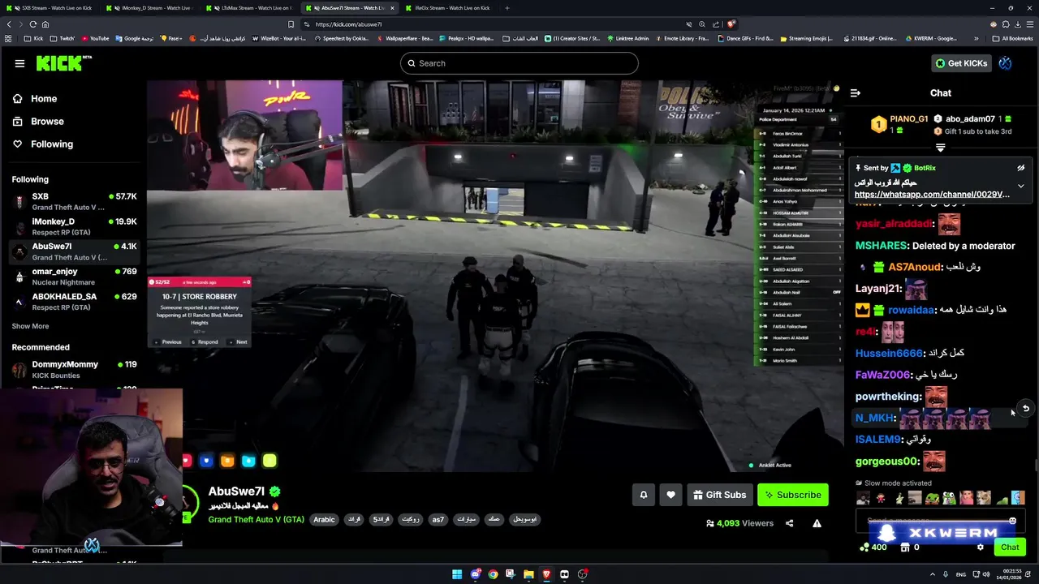Open Following in the sidebar
1039x584 pixels.
coord(51,144)
